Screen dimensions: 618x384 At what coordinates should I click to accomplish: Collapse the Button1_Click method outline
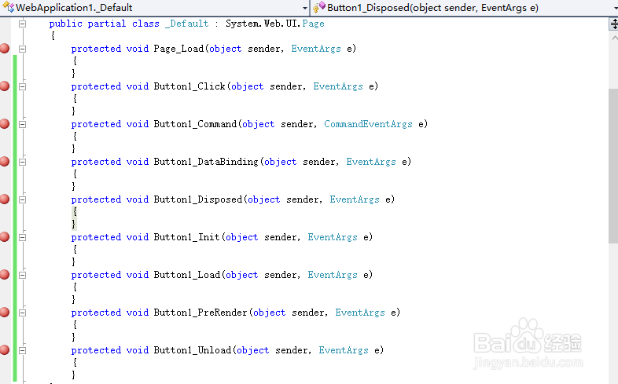coord(23,86)
